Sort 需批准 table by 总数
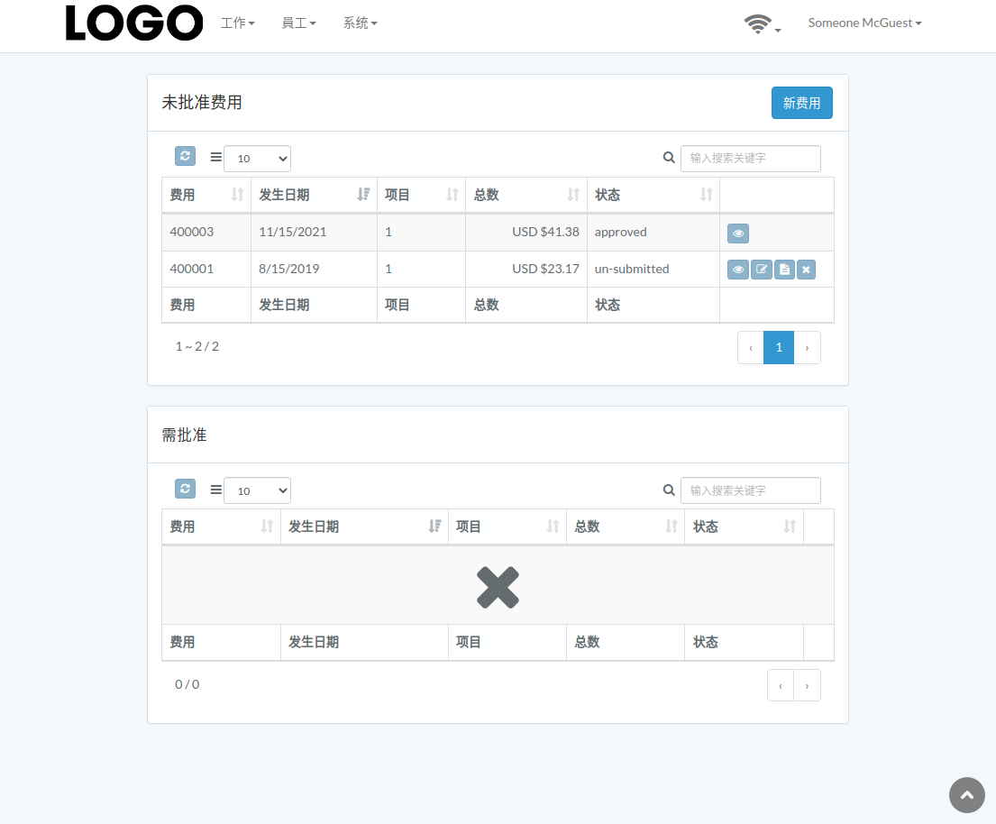The image size is (996, 824). pyautogui.click(x=625, y=526)
